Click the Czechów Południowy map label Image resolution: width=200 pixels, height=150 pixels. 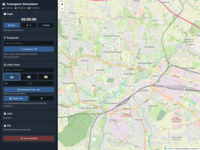(x=111, y=52)
